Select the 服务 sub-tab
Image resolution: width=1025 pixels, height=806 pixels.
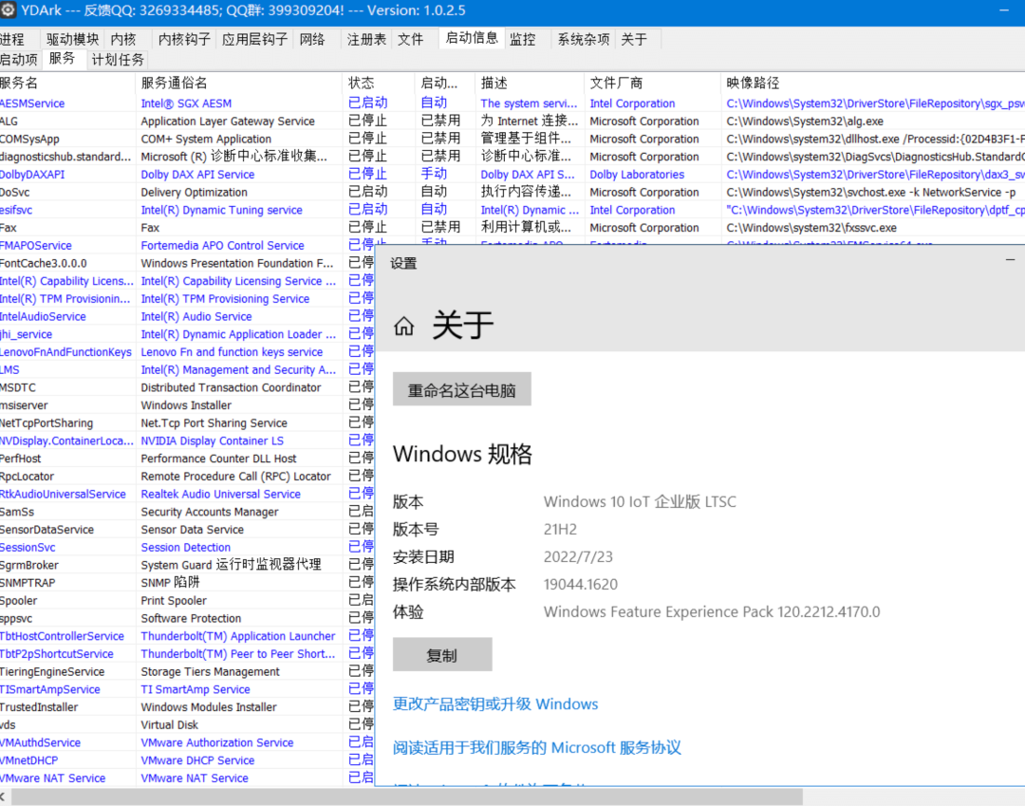(x=62, y=59)
